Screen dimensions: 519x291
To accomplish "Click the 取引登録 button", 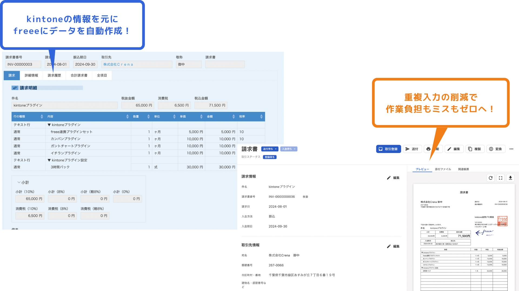I will (388, 149).
